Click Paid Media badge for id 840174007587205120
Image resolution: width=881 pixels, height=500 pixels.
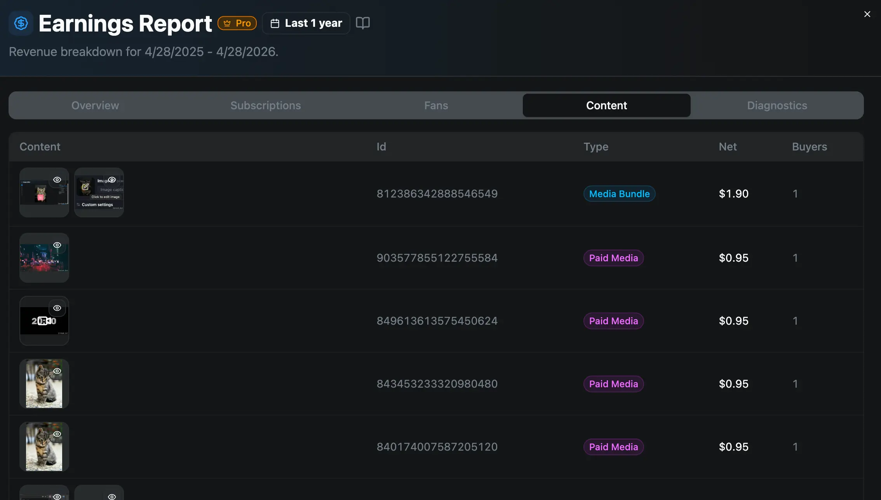pos(613,447)
